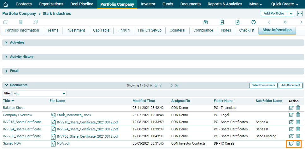Screen dimensions: 305x149
Task: Go to next page of documents
Action: [172, 86]
